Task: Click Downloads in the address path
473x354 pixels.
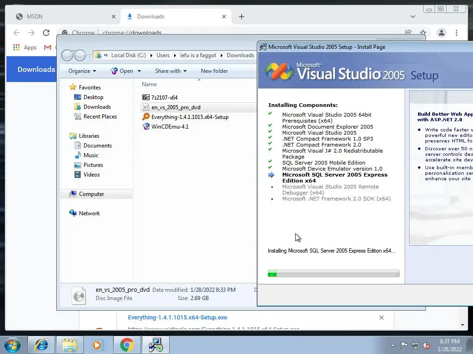Action: pos(240,55)
